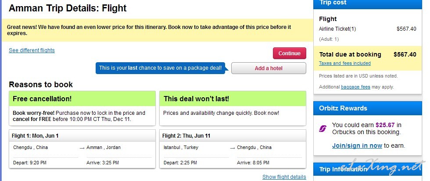Open the See different flights link
This screenshot has width=430, height=181.
coord(32,50)
